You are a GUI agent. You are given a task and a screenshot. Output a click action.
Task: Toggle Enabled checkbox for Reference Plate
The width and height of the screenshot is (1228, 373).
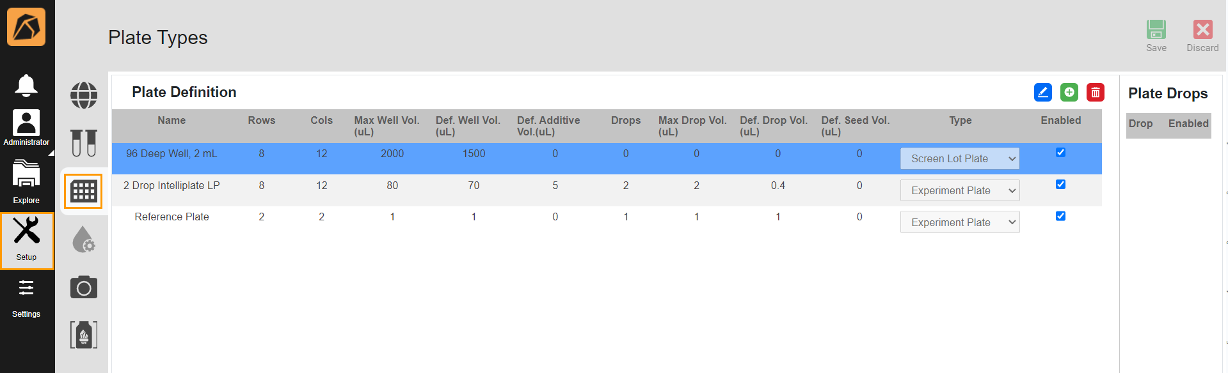(1060, 216)
